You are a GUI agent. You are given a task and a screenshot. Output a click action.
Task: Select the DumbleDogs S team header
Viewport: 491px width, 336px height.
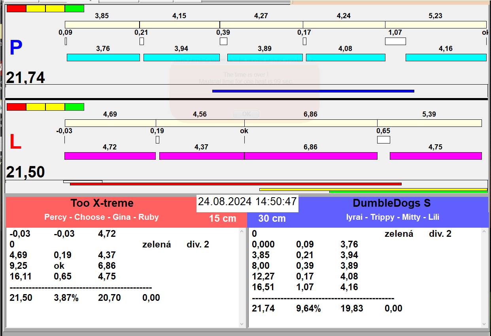[x=392, y=203]
